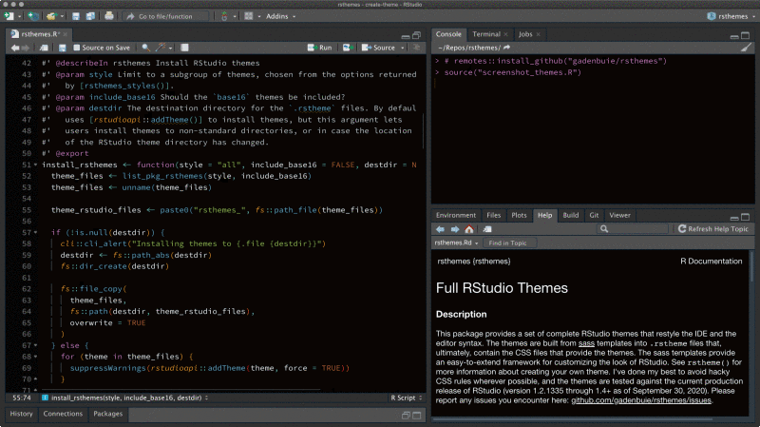Open the recent files dropdown arrow

coord(62,16)
